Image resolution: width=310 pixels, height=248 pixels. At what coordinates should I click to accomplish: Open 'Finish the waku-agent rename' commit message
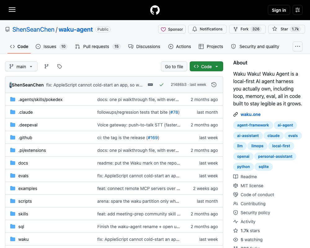click(x=139, y=227)
